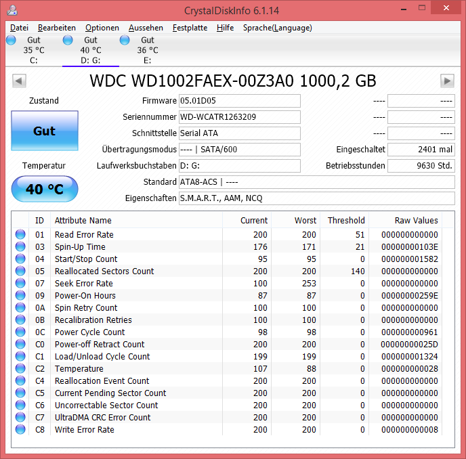The image size is (466, 459).
Task: Click status orb for Read Error Rate
Action: tap(20, 234)
